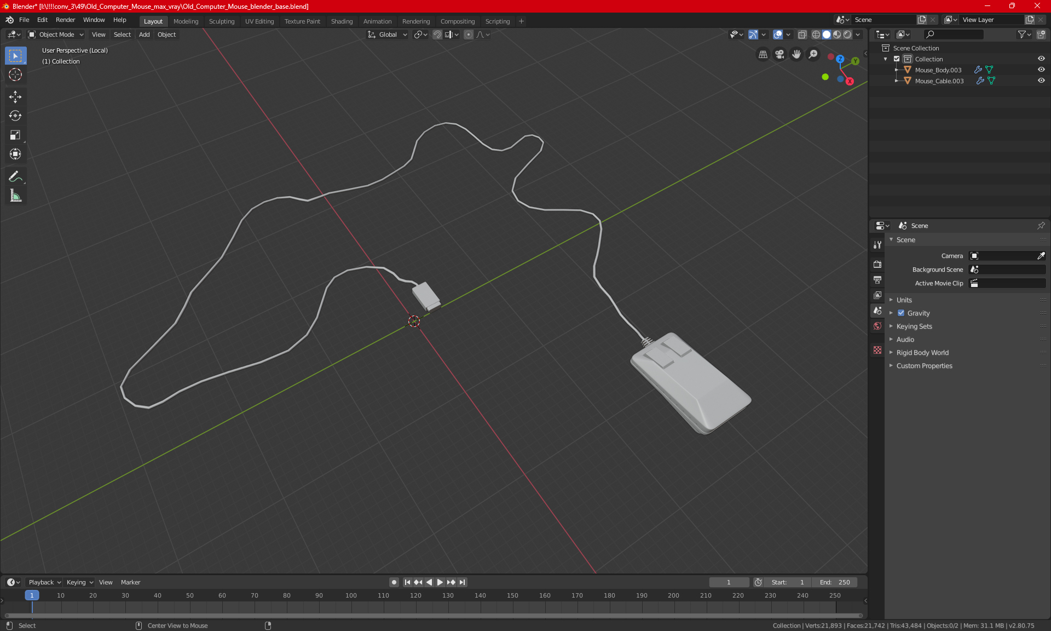Select Material Preview shading
The height and width of the screenshot is (631, 1051).
coord(837,35)
